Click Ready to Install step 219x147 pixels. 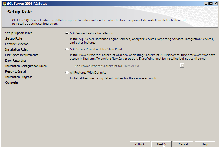click(x=16, y=71)
